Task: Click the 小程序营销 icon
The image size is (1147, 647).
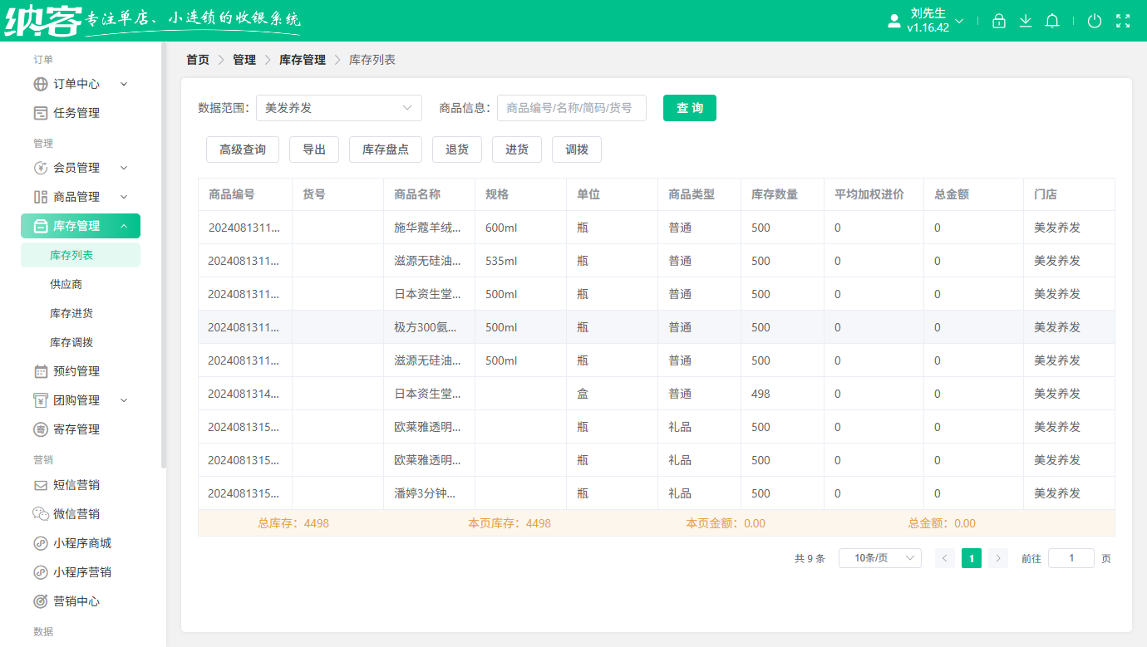Action: (41, 572)
